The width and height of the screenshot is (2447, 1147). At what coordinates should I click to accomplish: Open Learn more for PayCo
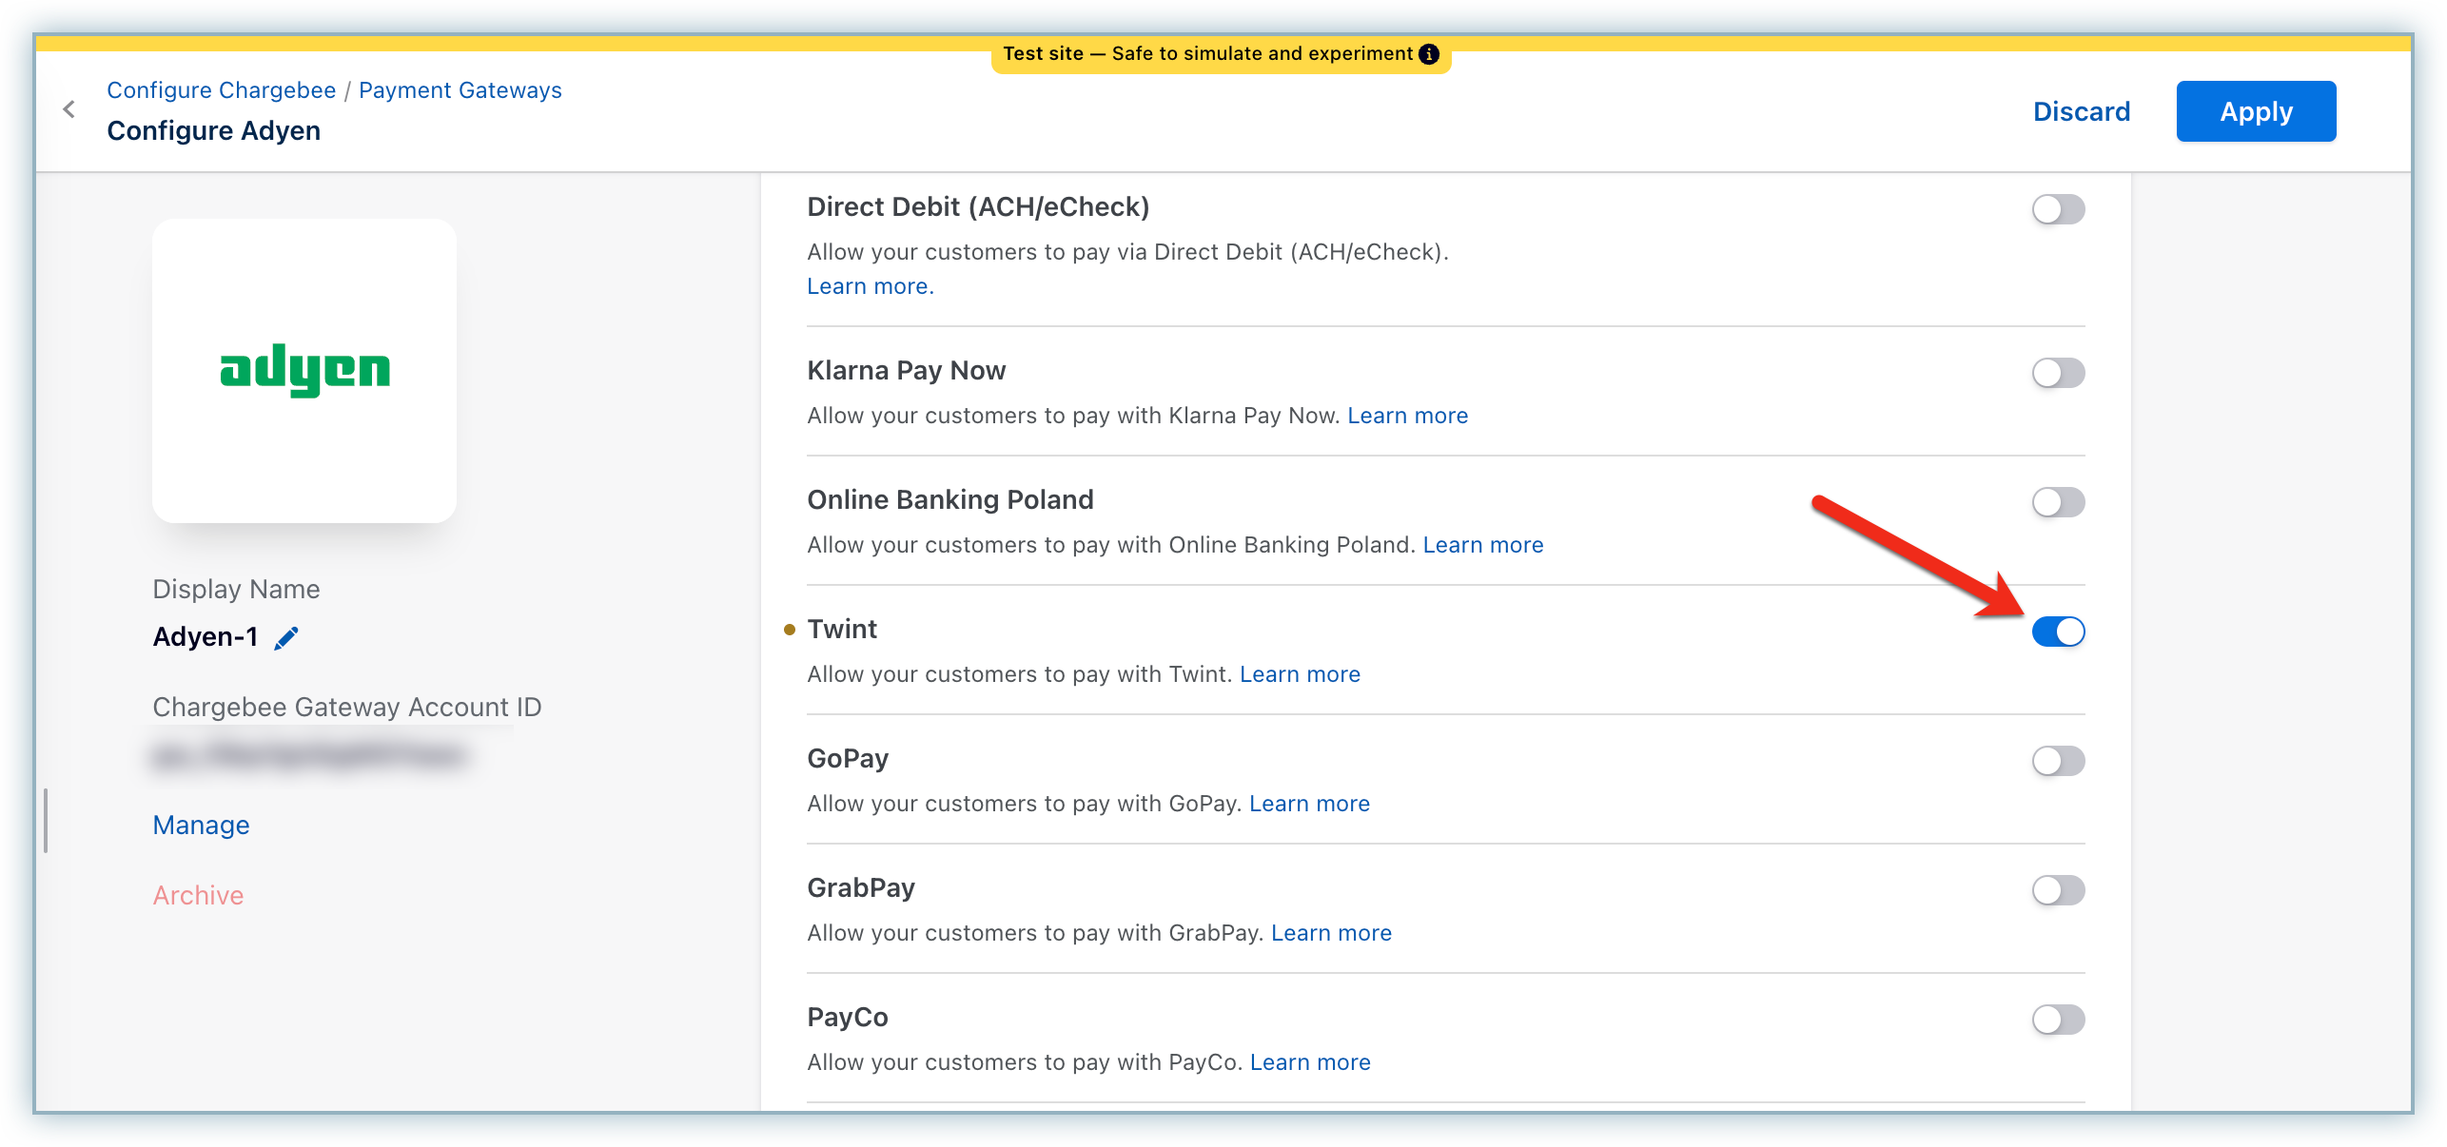(1311, 1062)
